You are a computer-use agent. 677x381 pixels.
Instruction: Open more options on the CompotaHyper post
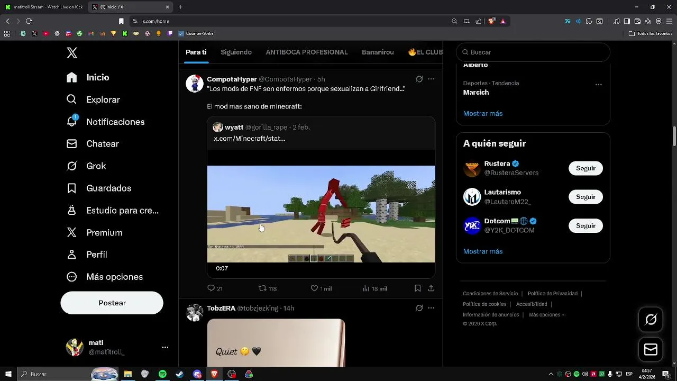coord(431,79)
